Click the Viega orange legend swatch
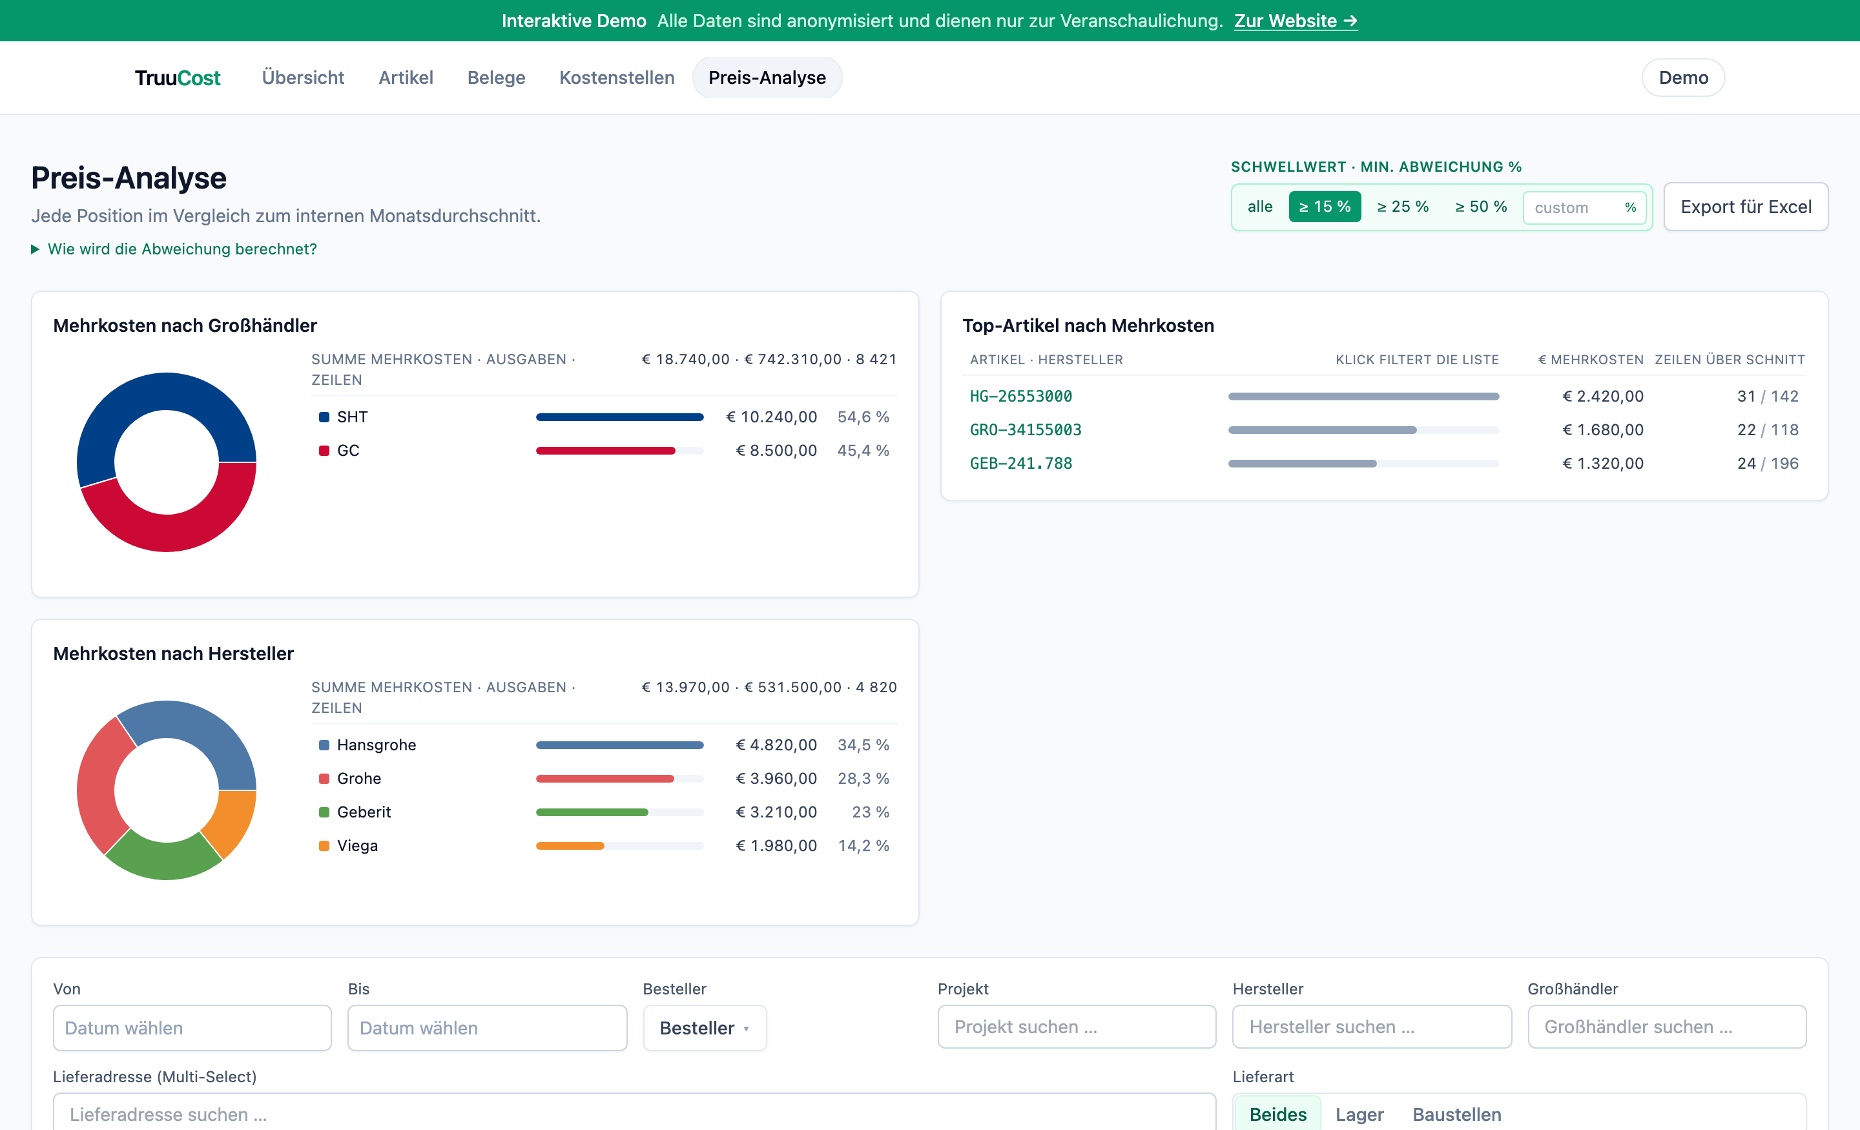Screen dimensions: 1860x1130 [324, 845]
